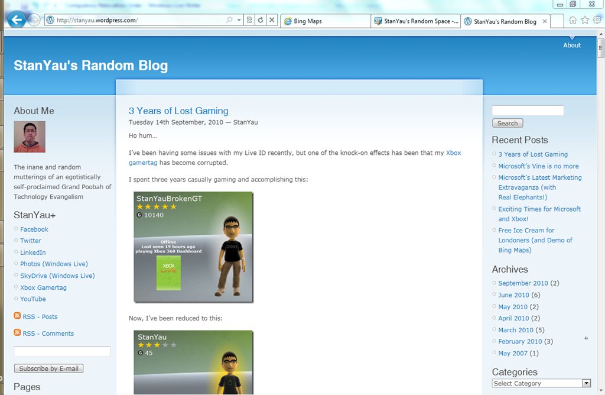
Task: Close the StanYau's Random Blog tab
Action: pyautogui.click(x=545, y=22)
